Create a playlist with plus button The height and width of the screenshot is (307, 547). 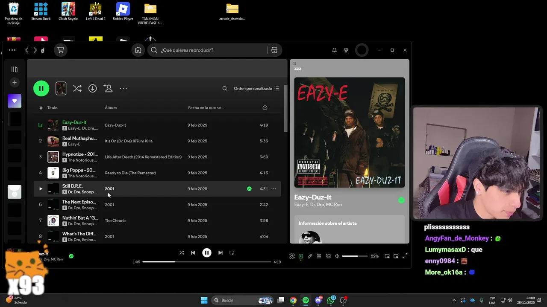click(x=15, y=82)
